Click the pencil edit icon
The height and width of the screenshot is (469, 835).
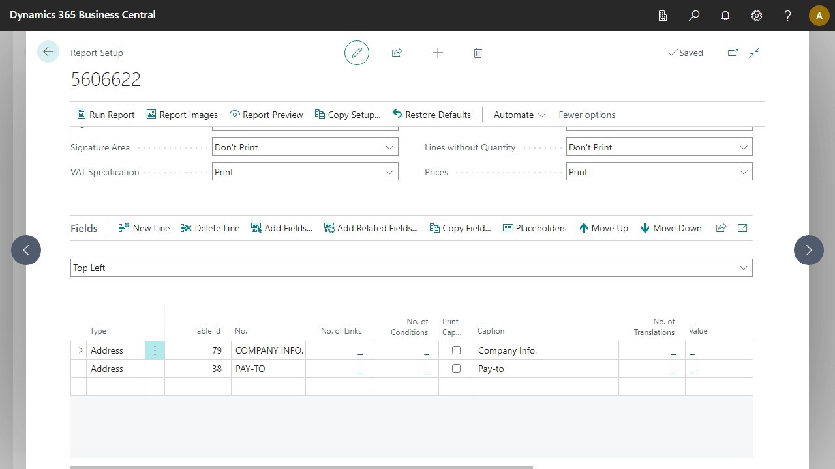[x=357, y=53]
